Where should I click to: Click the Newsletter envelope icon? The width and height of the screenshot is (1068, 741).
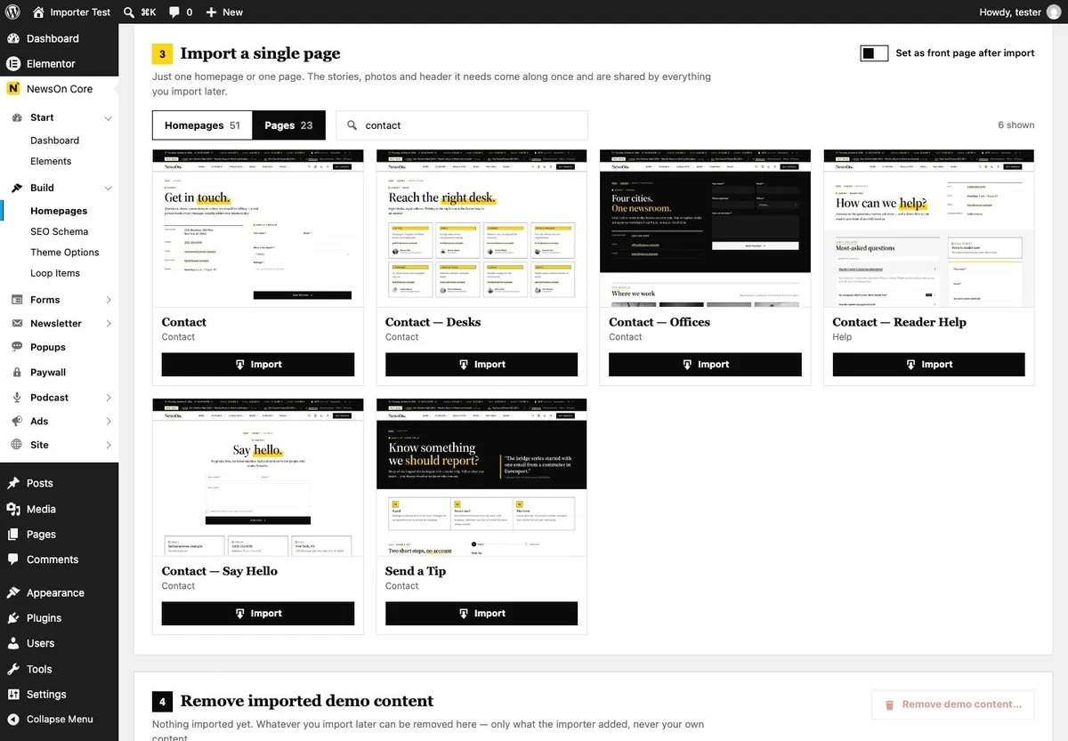(x=17, y=324)
